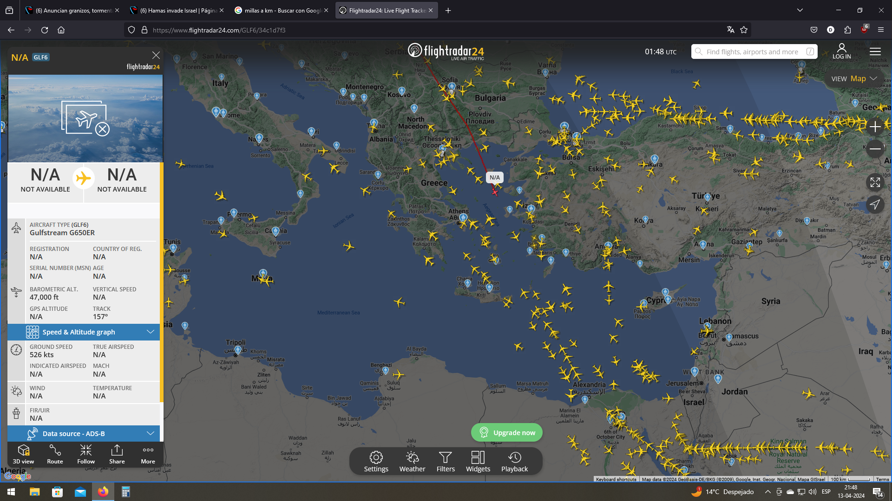Open the 3D view of the flight
Screen dimensions: 892x501
[23, 454]
